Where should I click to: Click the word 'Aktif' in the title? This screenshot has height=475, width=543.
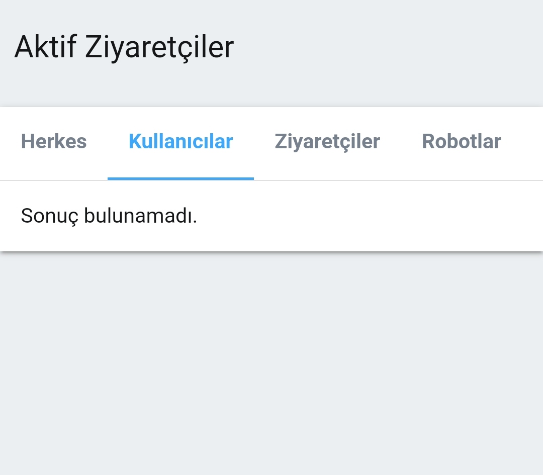click(45, 47)
